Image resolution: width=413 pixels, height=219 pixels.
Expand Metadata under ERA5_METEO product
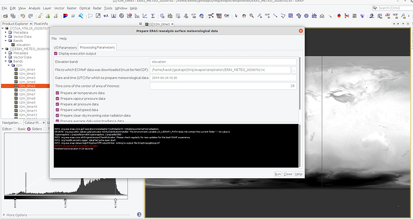pos(6,53)
